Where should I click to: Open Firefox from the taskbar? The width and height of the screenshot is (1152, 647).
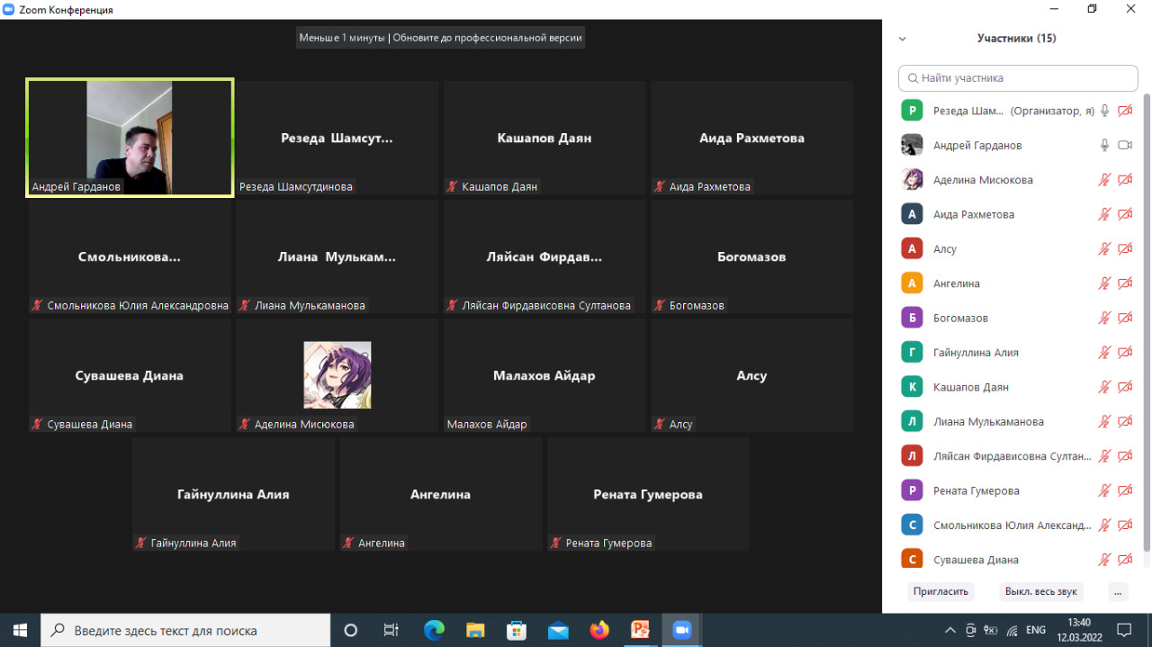(599, 630)
